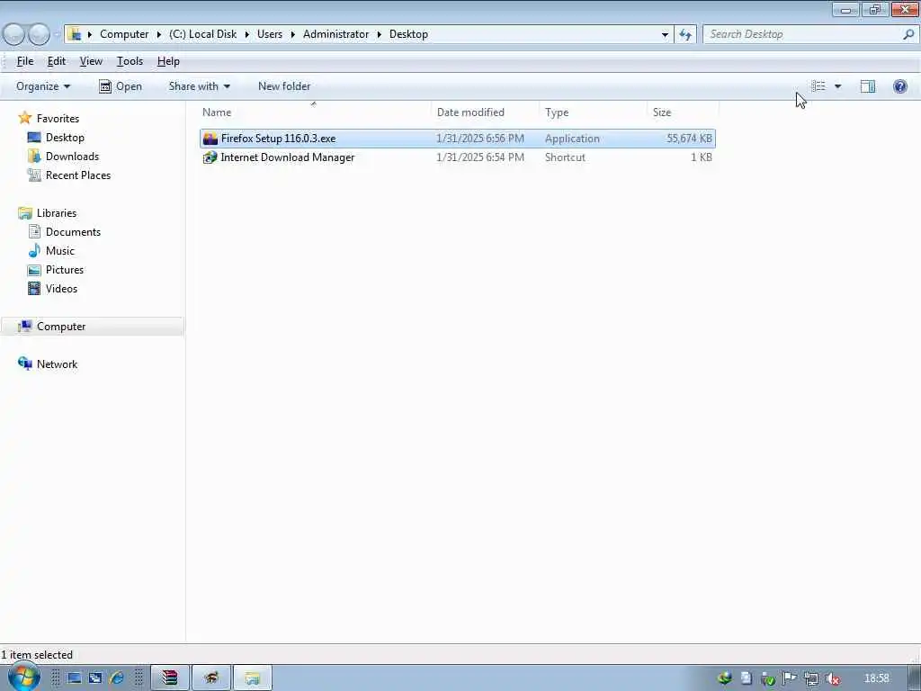Click the network tray icon
Screen dimensions: 921x691
click(x=810, y=678)
